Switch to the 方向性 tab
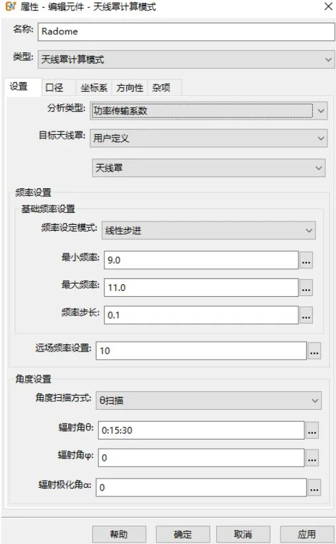Image resolution: width=336 pixels, height=544 pixels. (x=130, y=87)
